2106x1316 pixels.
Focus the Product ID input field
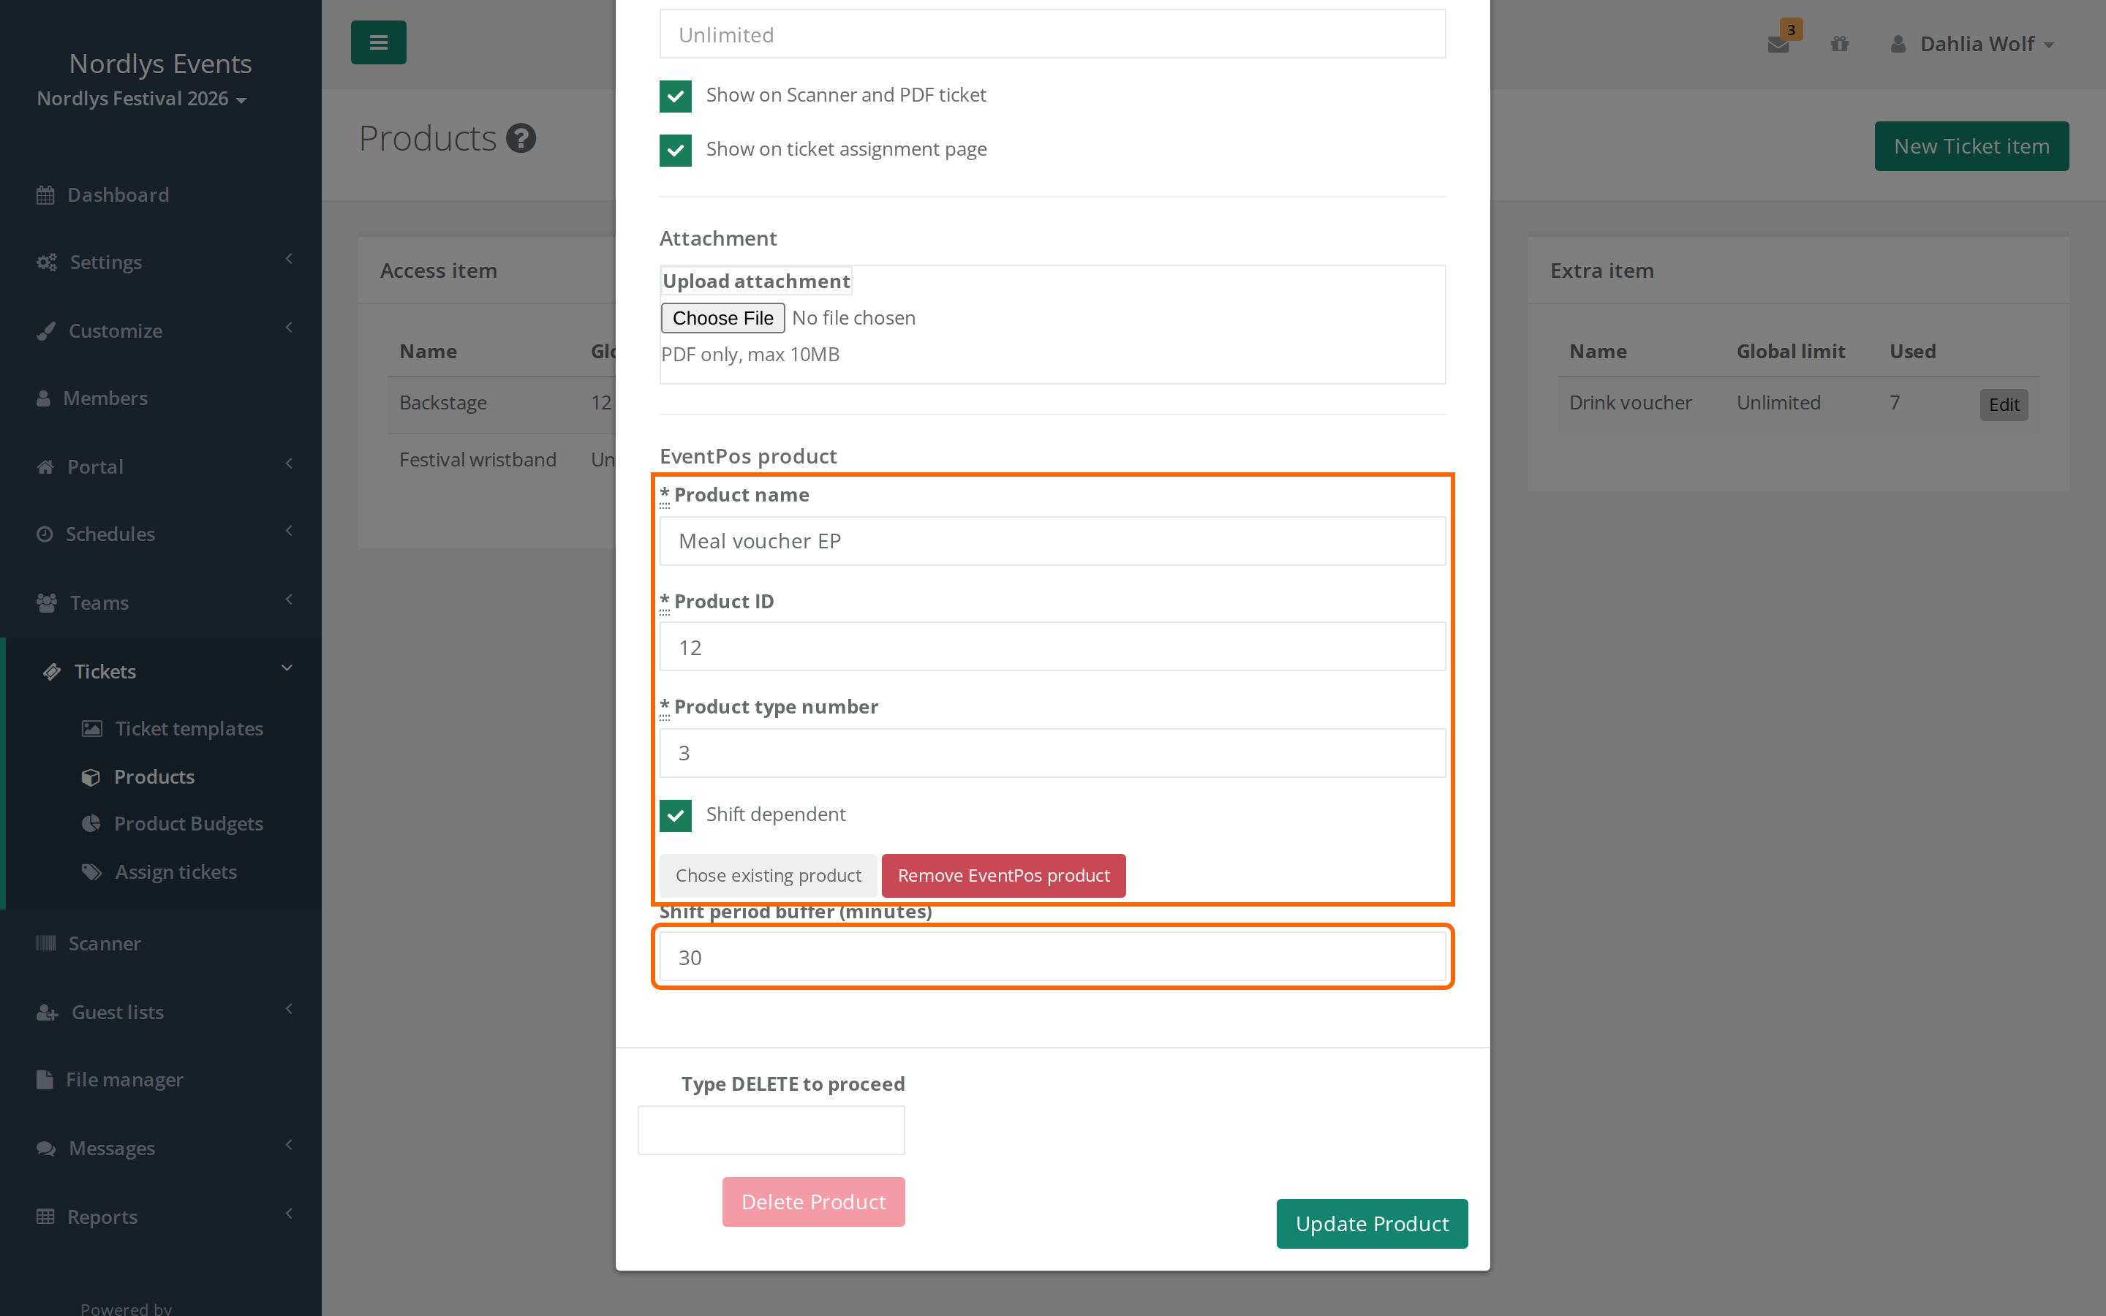coord(1052,647)
